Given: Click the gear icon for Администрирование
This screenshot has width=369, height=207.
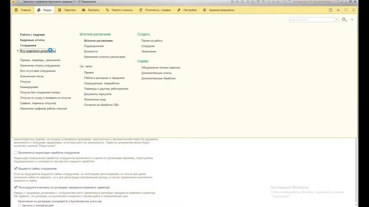Looking at the screenshot, I should [x=204, y=10].
